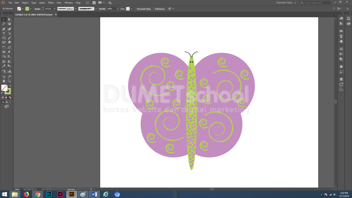
Task: Open the Libraries Creative Cloud panel icon
Action: [349, 24]
